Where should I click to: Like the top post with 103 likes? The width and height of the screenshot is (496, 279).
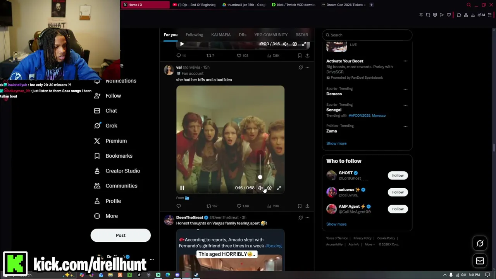(243, 55)
